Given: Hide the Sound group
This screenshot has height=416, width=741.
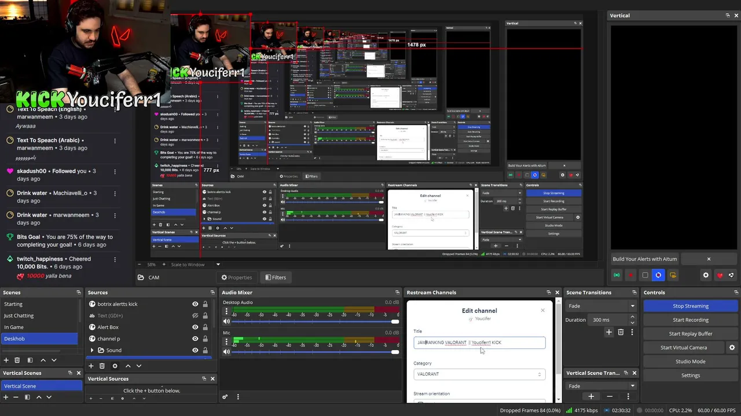Looking at the screenshot, I should tap(195, 350).
